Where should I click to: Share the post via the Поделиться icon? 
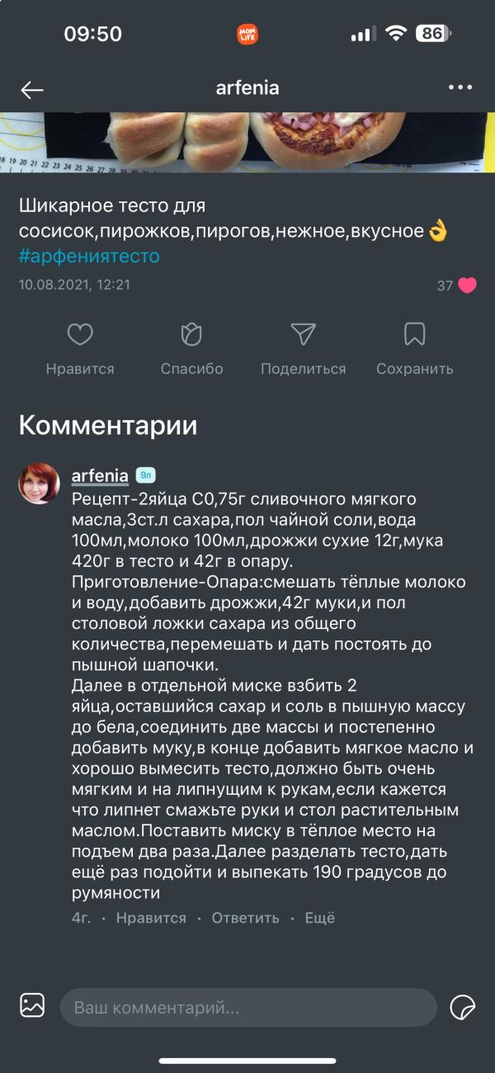(304, 334)
